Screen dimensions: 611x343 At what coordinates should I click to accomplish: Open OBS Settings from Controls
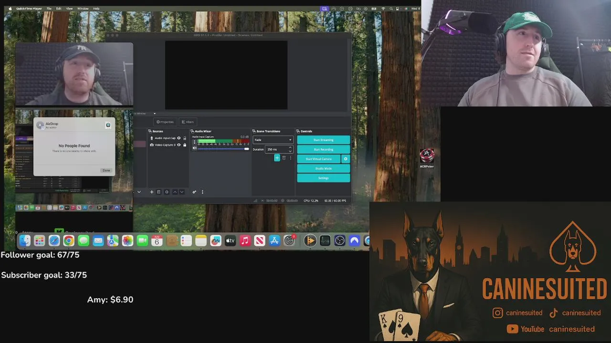click(323, 178)
